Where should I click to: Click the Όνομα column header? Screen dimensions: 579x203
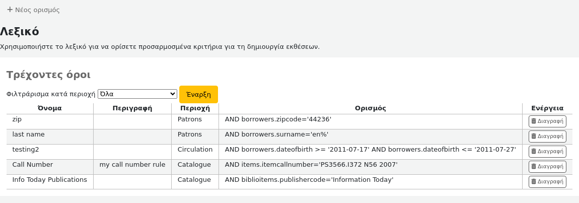(x=49, y=108)
